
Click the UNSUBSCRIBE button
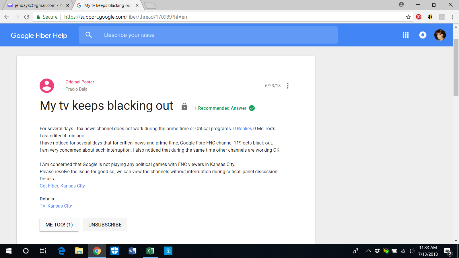[105, 225]
